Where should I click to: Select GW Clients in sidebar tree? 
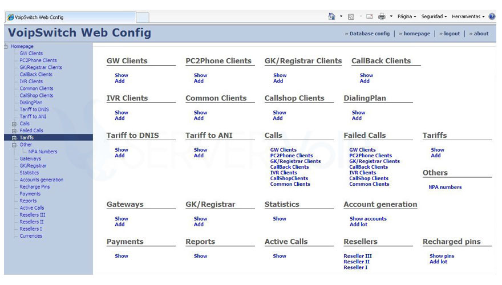click(x=31, y=54)
